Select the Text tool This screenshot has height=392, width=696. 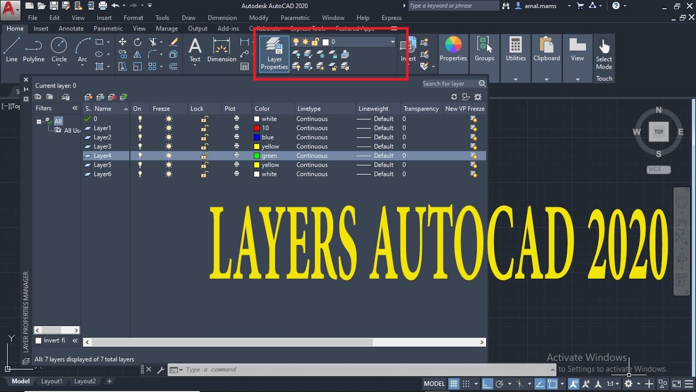click(x=195, y=50)
